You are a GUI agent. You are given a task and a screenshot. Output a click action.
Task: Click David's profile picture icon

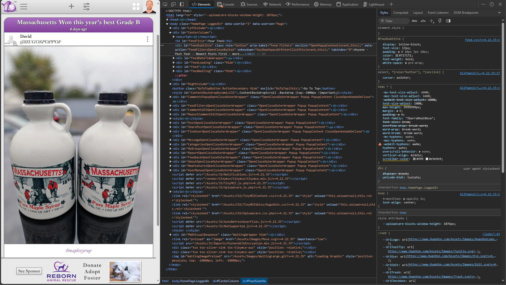point(11,40)
